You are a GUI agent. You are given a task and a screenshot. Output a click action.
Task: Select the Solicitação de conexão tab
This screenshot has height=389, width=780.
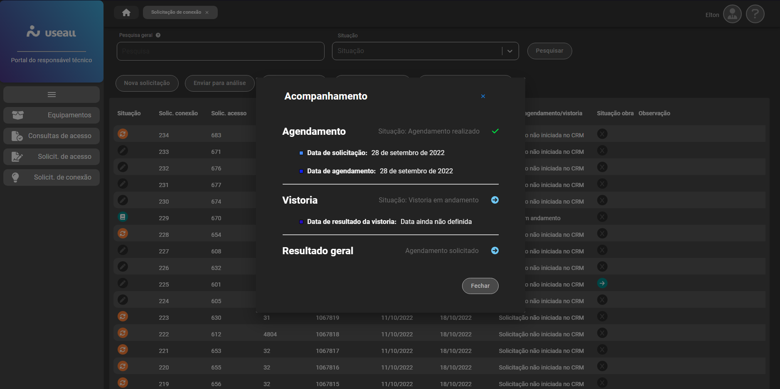pos(176,12)
